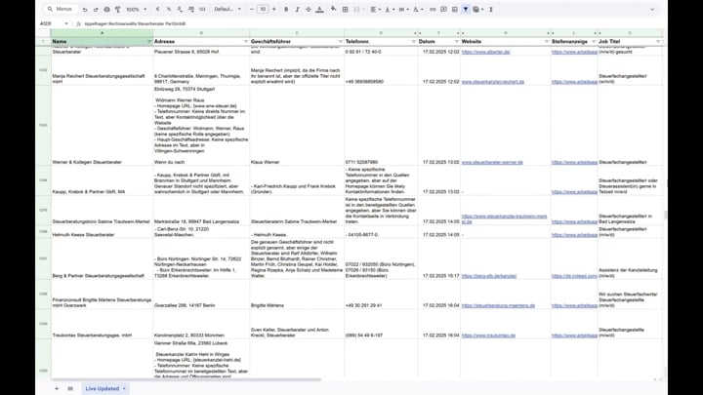703x395 pixels.
Task: Click the horizontal scrollbar thumb
Action: 186,379
